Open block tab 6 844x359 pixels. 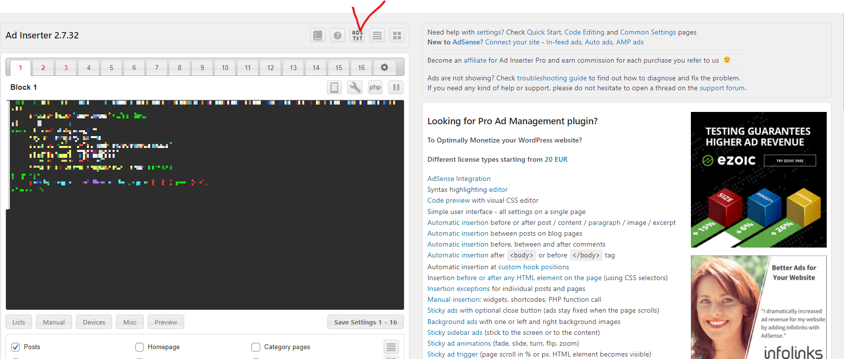point(134,68)
